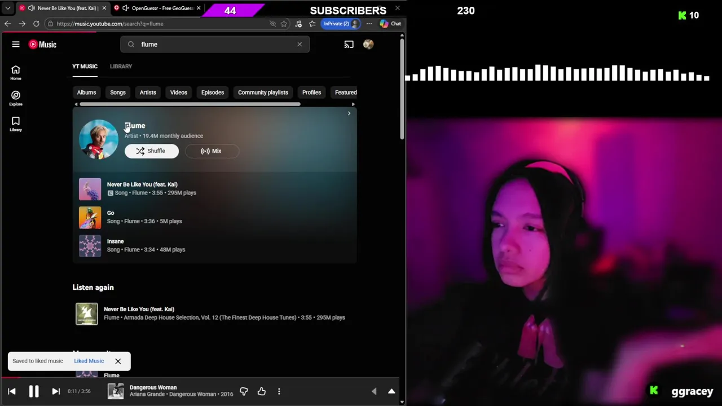Expand the volume controls arrow

click(x=374, y=391)
